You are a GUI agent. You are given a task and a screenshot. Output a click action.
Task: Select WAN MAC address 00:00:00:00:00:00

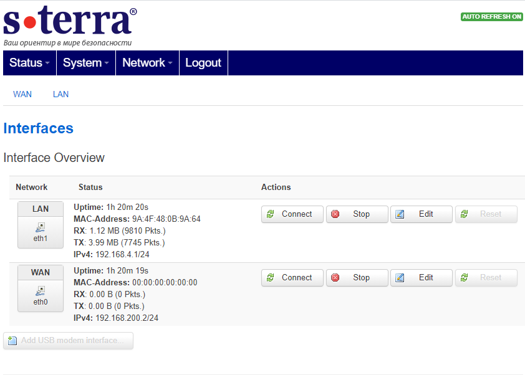tap(165, 283)
